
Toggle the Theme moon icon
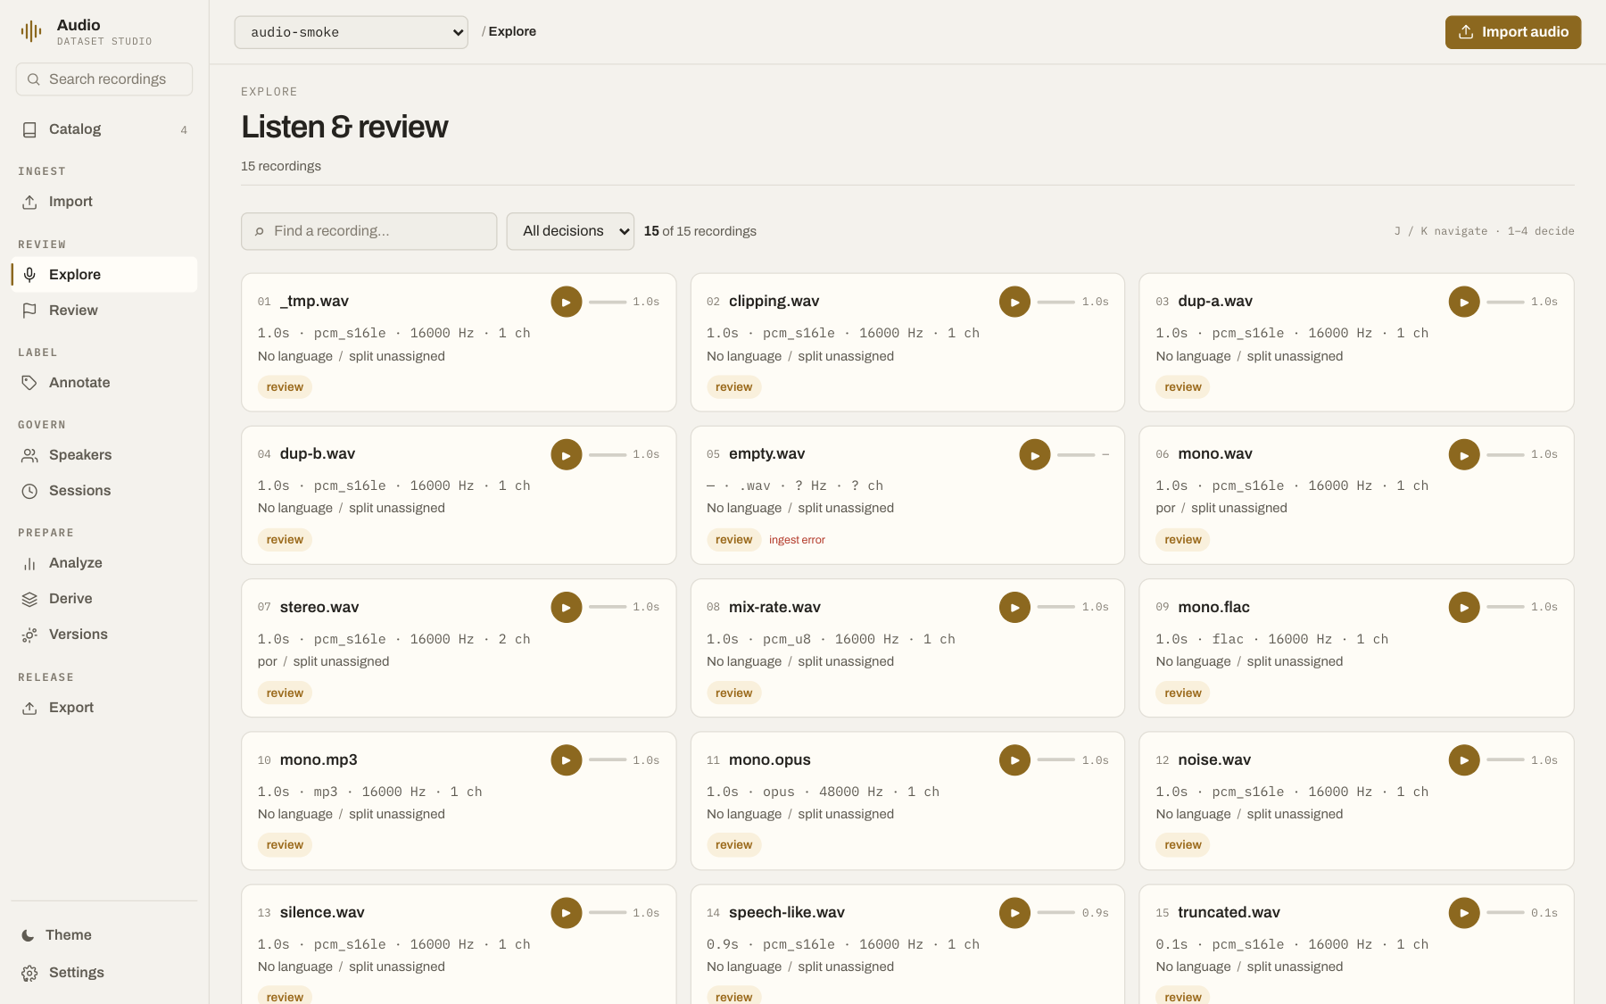(28, 935)
